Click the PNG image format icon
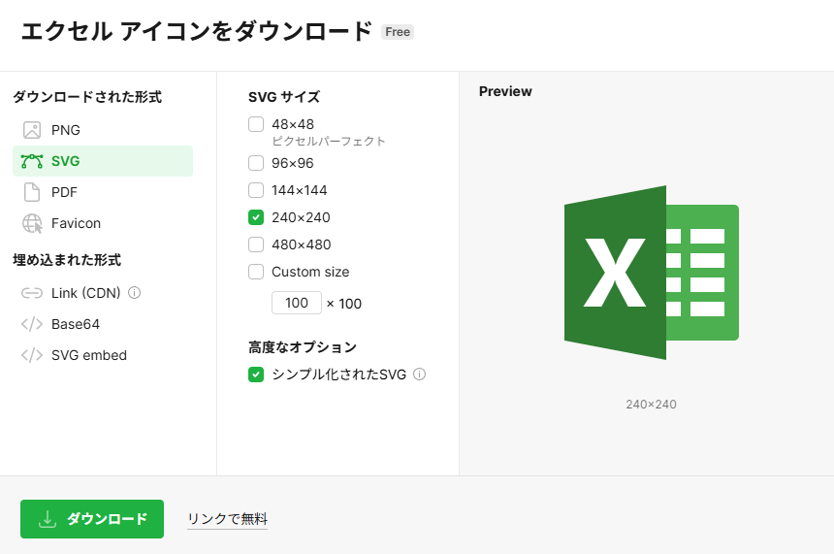Viewport: 834px width, 554px height. coord(32,130)
